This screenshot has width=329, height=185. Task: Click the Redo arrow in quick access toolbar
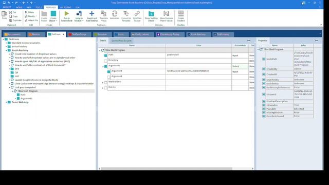coord(16,3)
